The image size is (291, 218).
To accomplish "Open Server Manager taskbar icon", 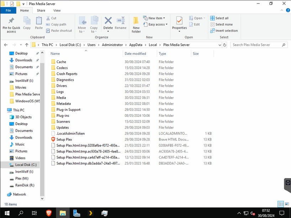I will pyautogui.click(x=76, y=213).
